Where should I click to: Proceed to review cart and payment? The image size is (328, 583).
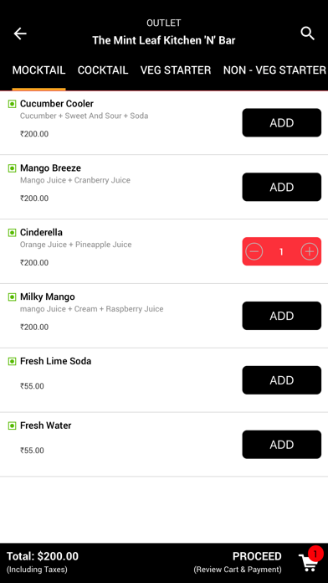pos(238,562)
